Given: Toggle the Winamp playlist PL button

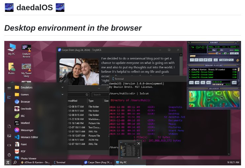Looking at the screenshot, I should click(236, 53).
